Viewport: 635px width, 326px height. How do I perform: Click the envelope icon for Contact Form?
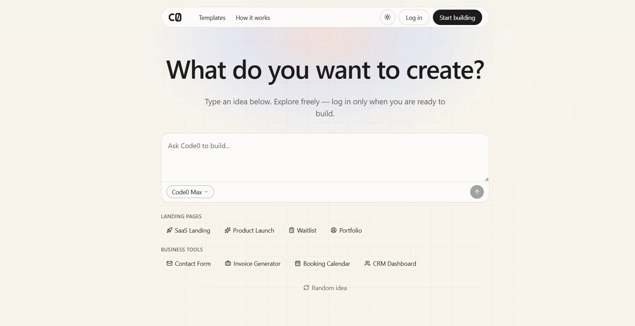coord(169,263)
